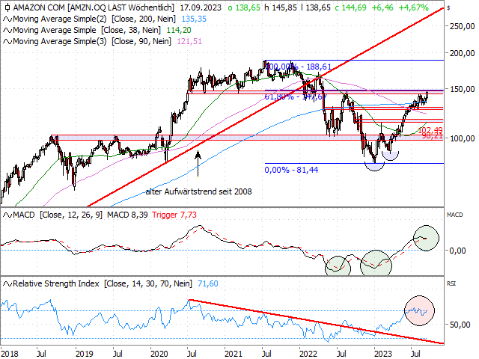Click the wave icon beside Relative Strength Index
The width and height of the screenshot is (479, 359).
7,284
